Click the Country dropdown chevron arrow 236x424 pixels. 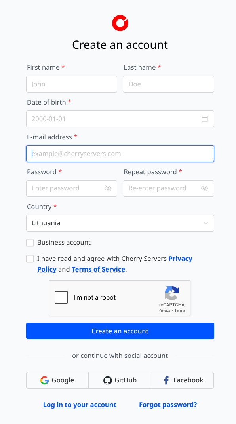pos(206,223)
